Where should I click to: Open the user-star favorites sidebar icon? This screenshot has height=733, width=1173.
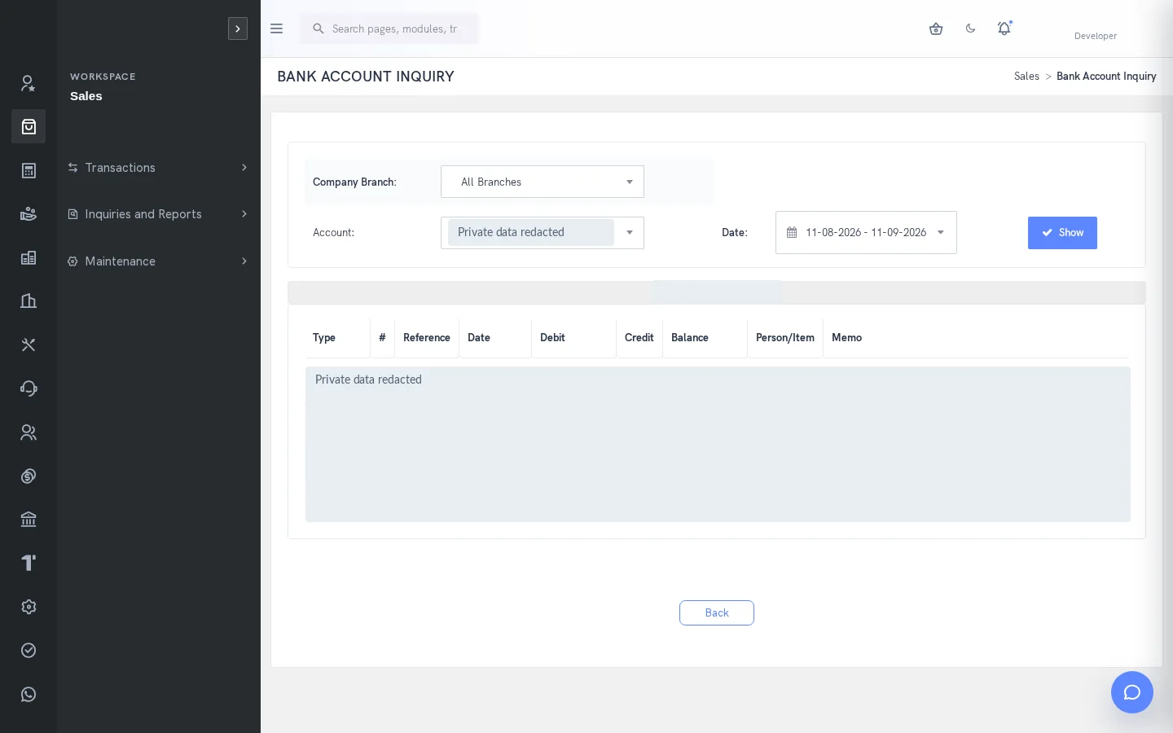(29, 83)
